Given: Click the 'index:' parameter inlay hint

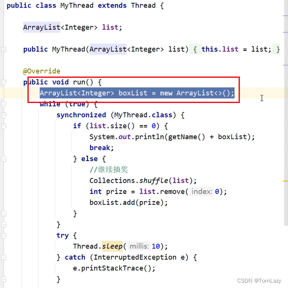Looking at the screenshot, I should (x=202, y=191).
